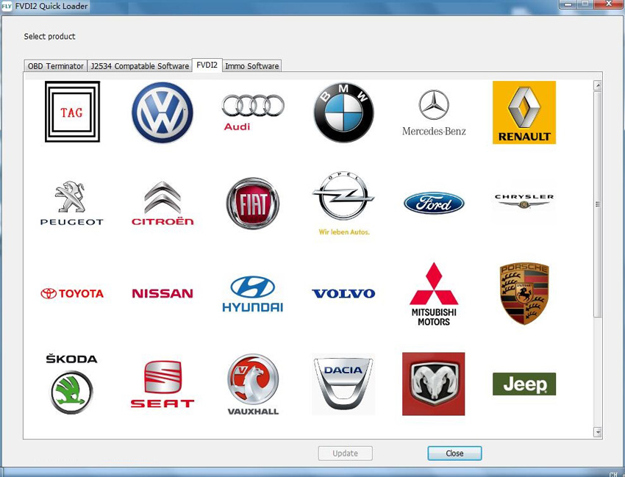This screenshot has width=625, height=477.
Task: Open the J2534 Compatable Software tab
Action: [x=140, y=66]
